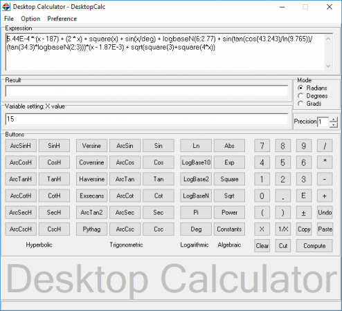
Task: Insert the LogBaseN function
Action: click(196, 196)
